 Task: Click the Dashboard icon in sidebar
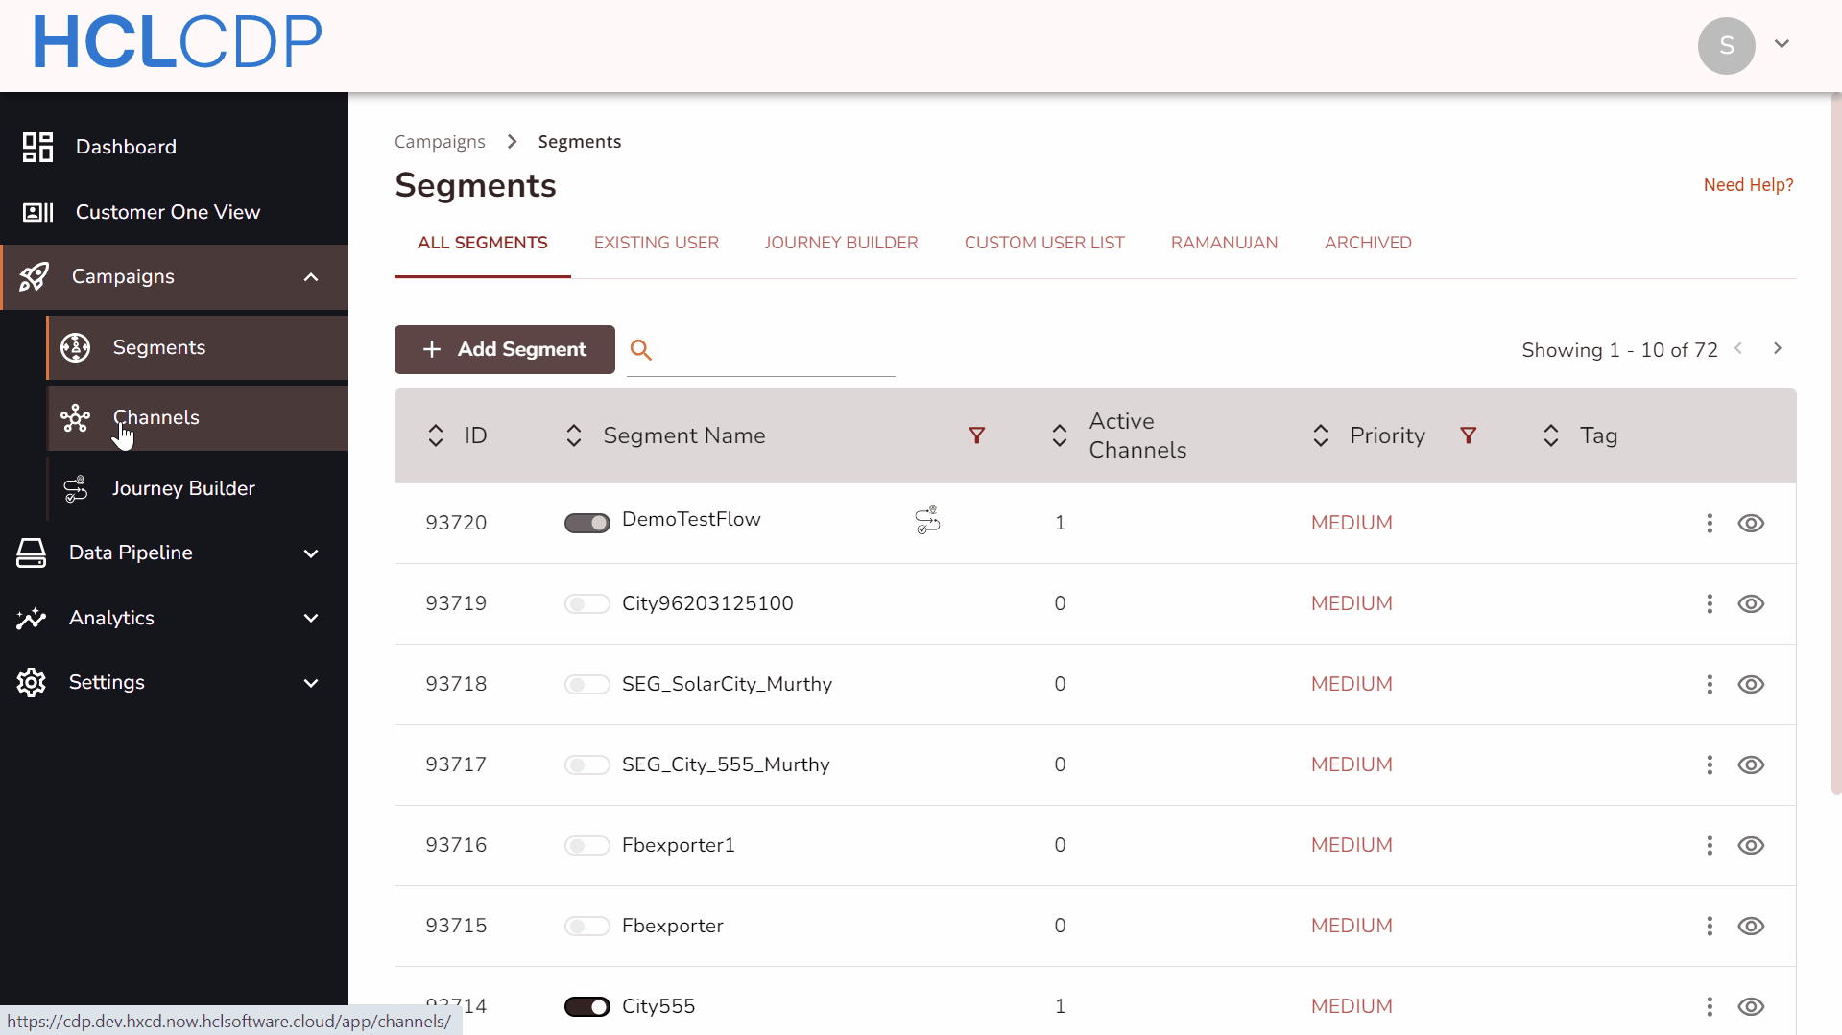[x=37, y=147]
